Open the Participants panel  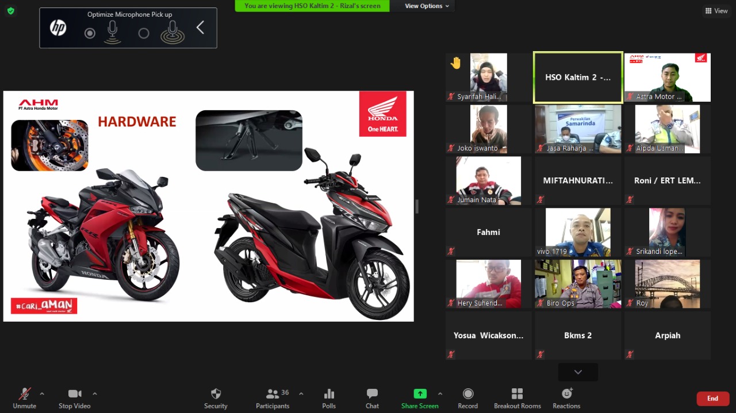click(273, 394)
